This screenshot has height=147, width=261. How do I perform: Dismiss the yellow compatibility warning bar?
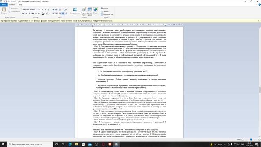[259, 21]
